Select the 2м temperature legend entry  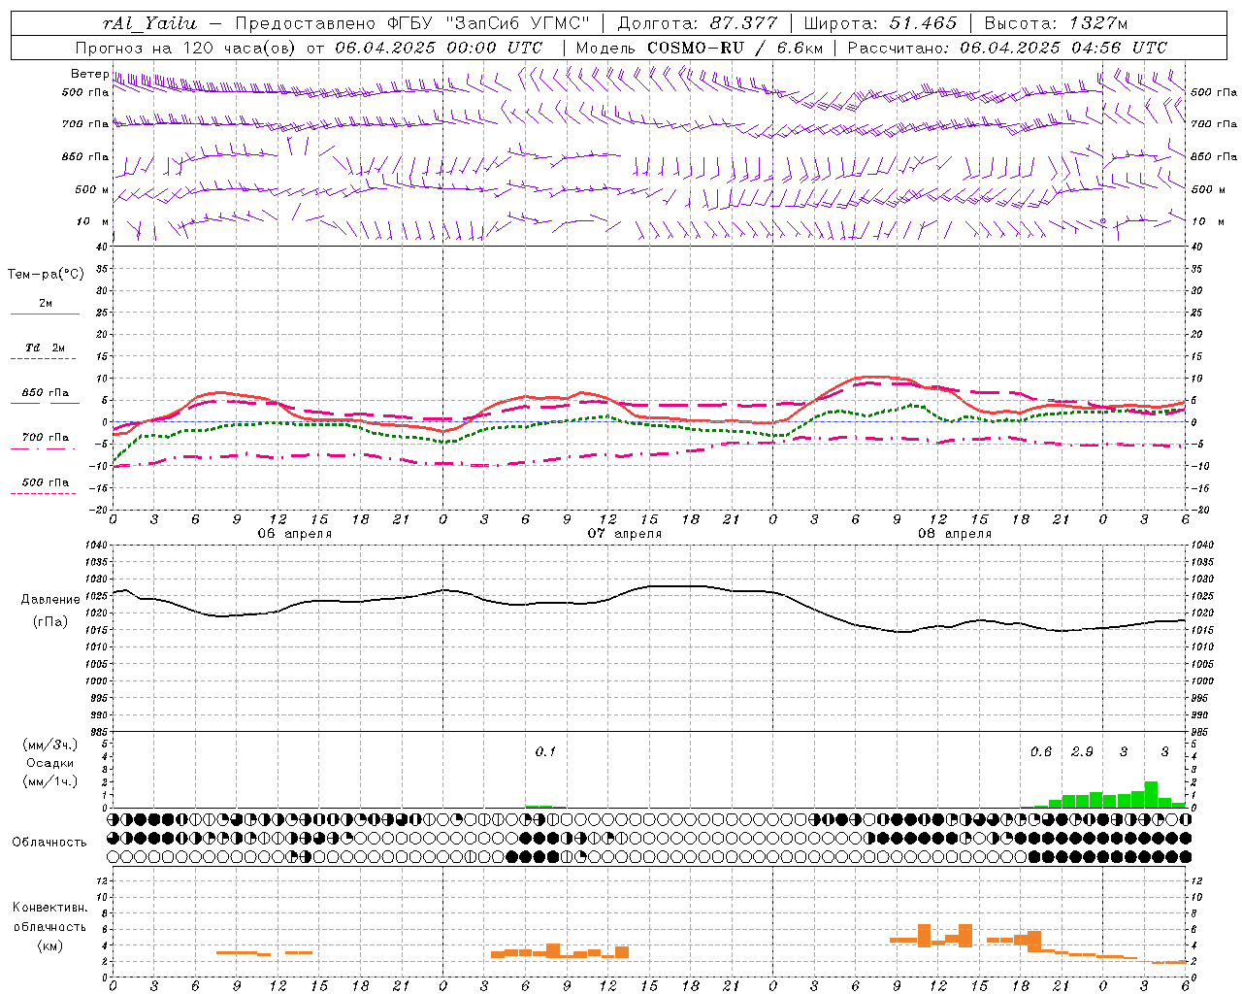pos(46,304)
